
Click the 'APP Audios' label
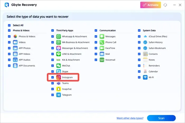pos(25,60)
